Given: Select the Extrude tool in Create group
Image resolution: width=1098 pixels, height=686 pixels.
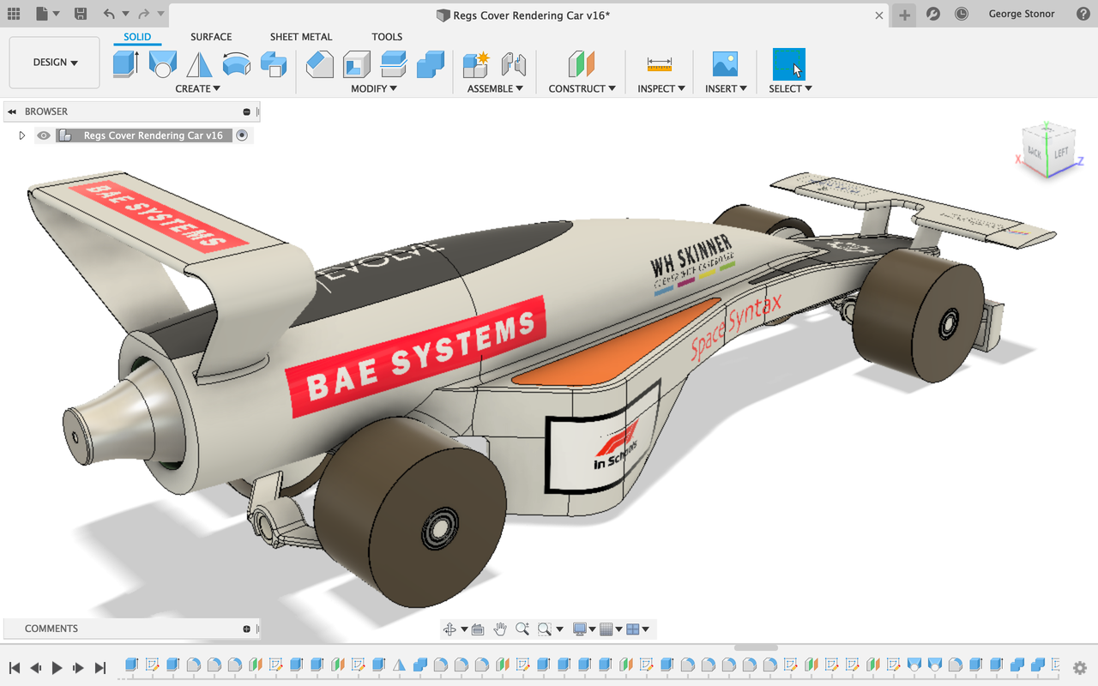Looking at the screenshot, I should [126, 64].
